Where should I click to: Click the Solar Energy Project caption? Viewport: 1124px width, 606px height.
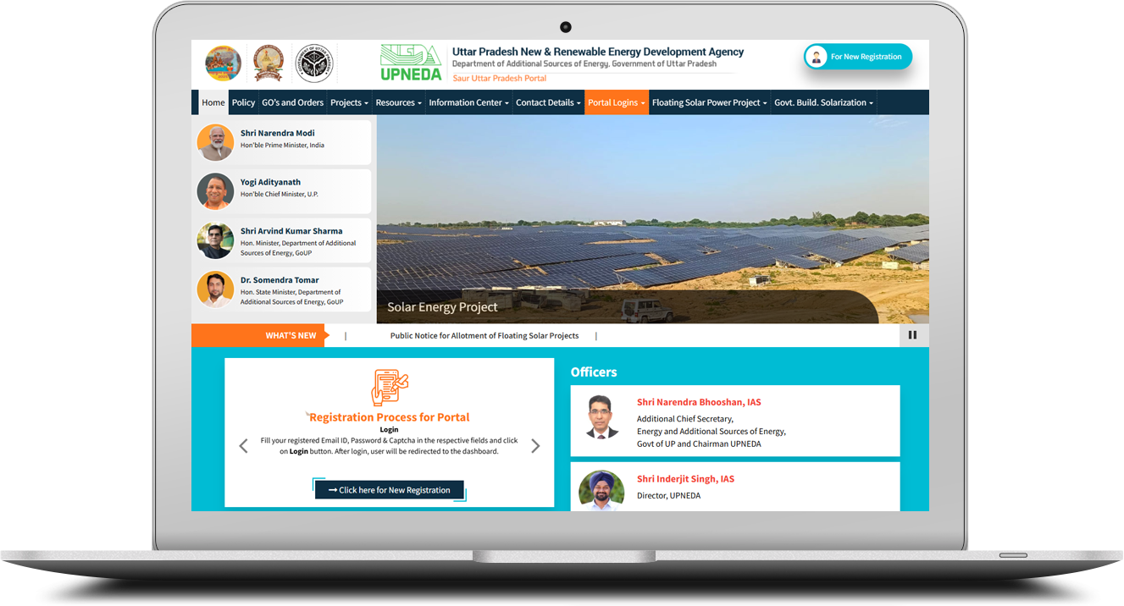point(442,307)
